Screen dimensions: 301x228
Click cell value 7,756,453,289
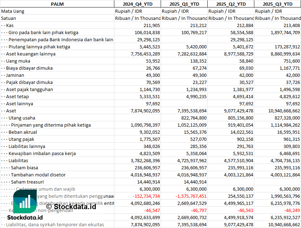pyautogui.click(x=145, y=54)
